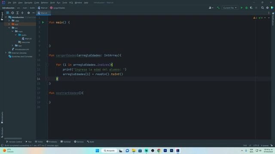Click the UTF-8 encoding status entry
This screenshot has width=275, height=154.
256,145
